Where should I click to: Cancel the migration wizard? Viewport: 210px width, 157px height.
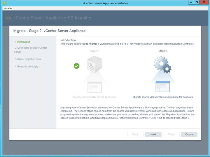click(189, 134)
